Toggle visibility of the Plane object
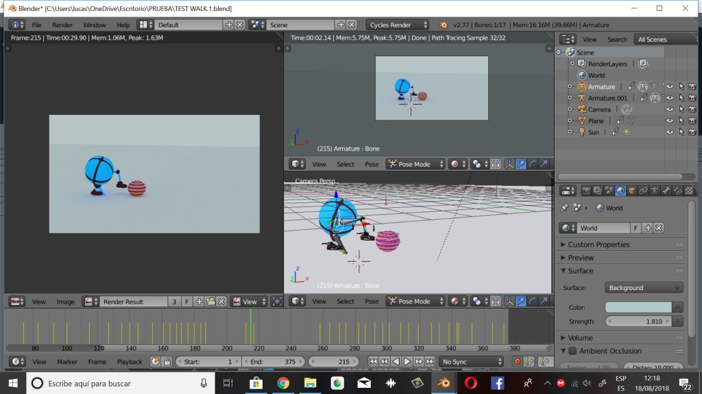The image size is (702, 394). click(x=670, y=120)
